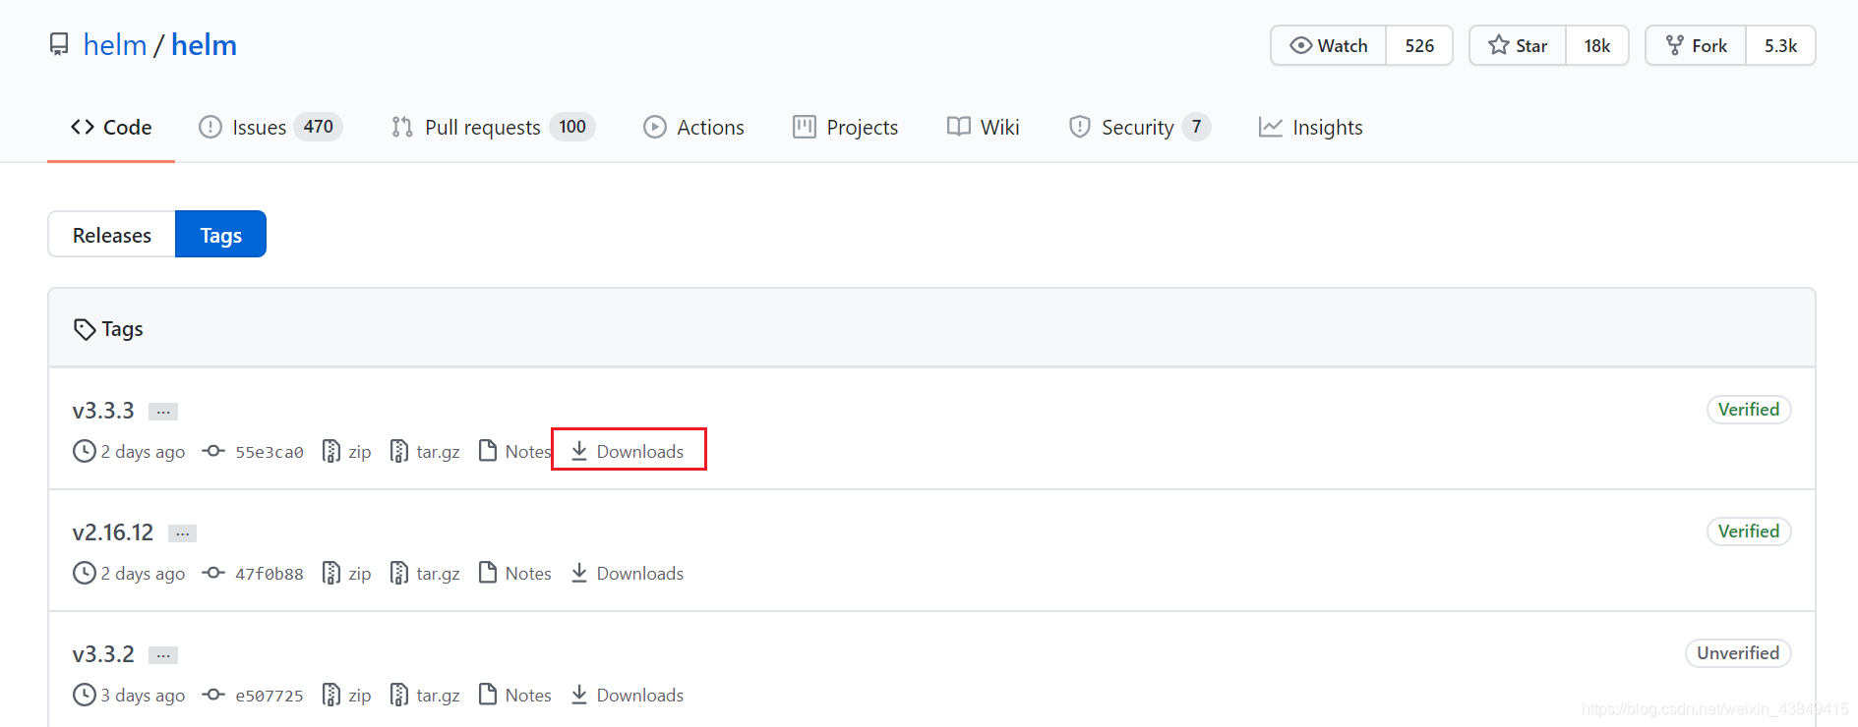This screenshot has width=1858, height=727.
Task: Open the 526 watchers count
Action: point(1419,45)
